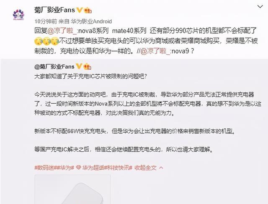Click the orange member badge in reposted post
Viewport: 268px width, 204px height.
click(88, 66)
